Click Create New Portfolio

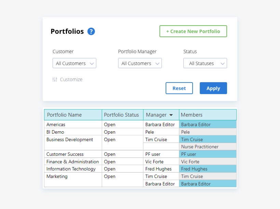pos(193,31)
